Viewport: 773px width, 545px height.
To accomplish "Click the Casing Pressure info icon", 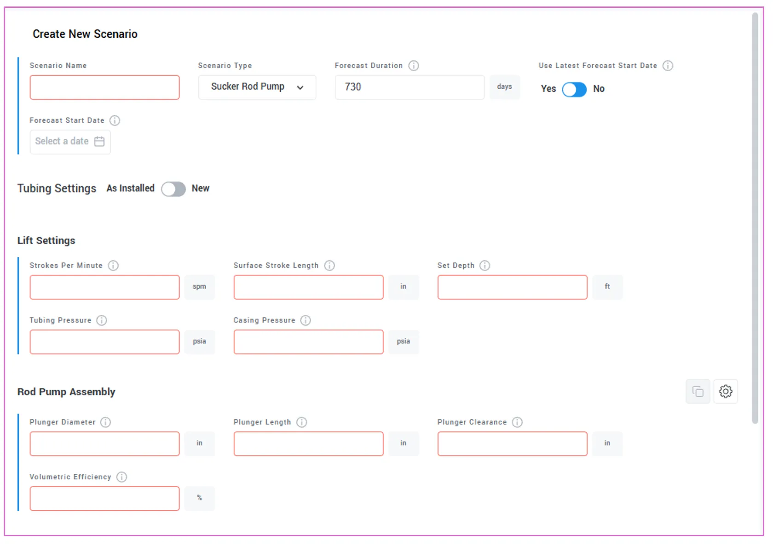I will (306, 320).
